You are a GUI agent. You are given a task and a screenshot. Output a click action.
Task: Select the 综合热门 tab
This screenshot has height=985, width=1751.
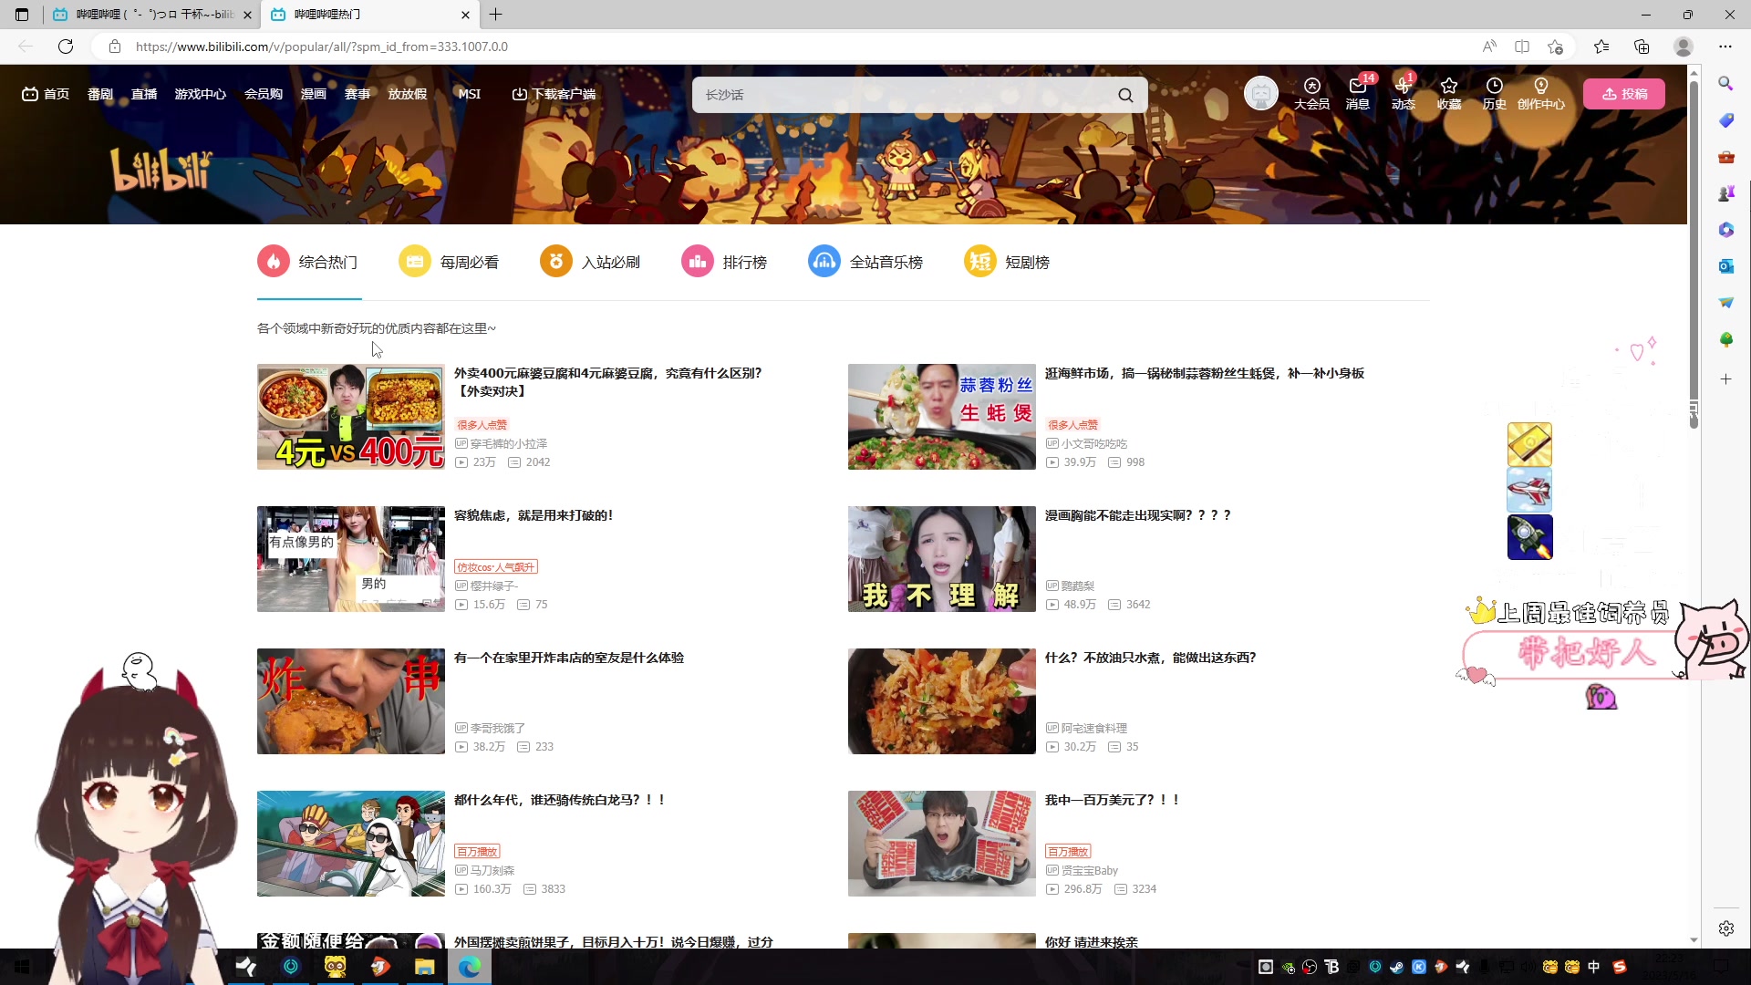309,262
